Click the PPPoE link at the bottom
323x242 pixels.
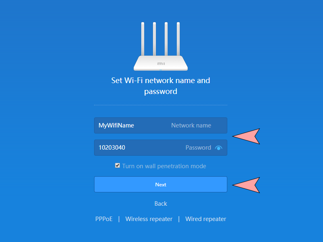click(x=104, y=219)
